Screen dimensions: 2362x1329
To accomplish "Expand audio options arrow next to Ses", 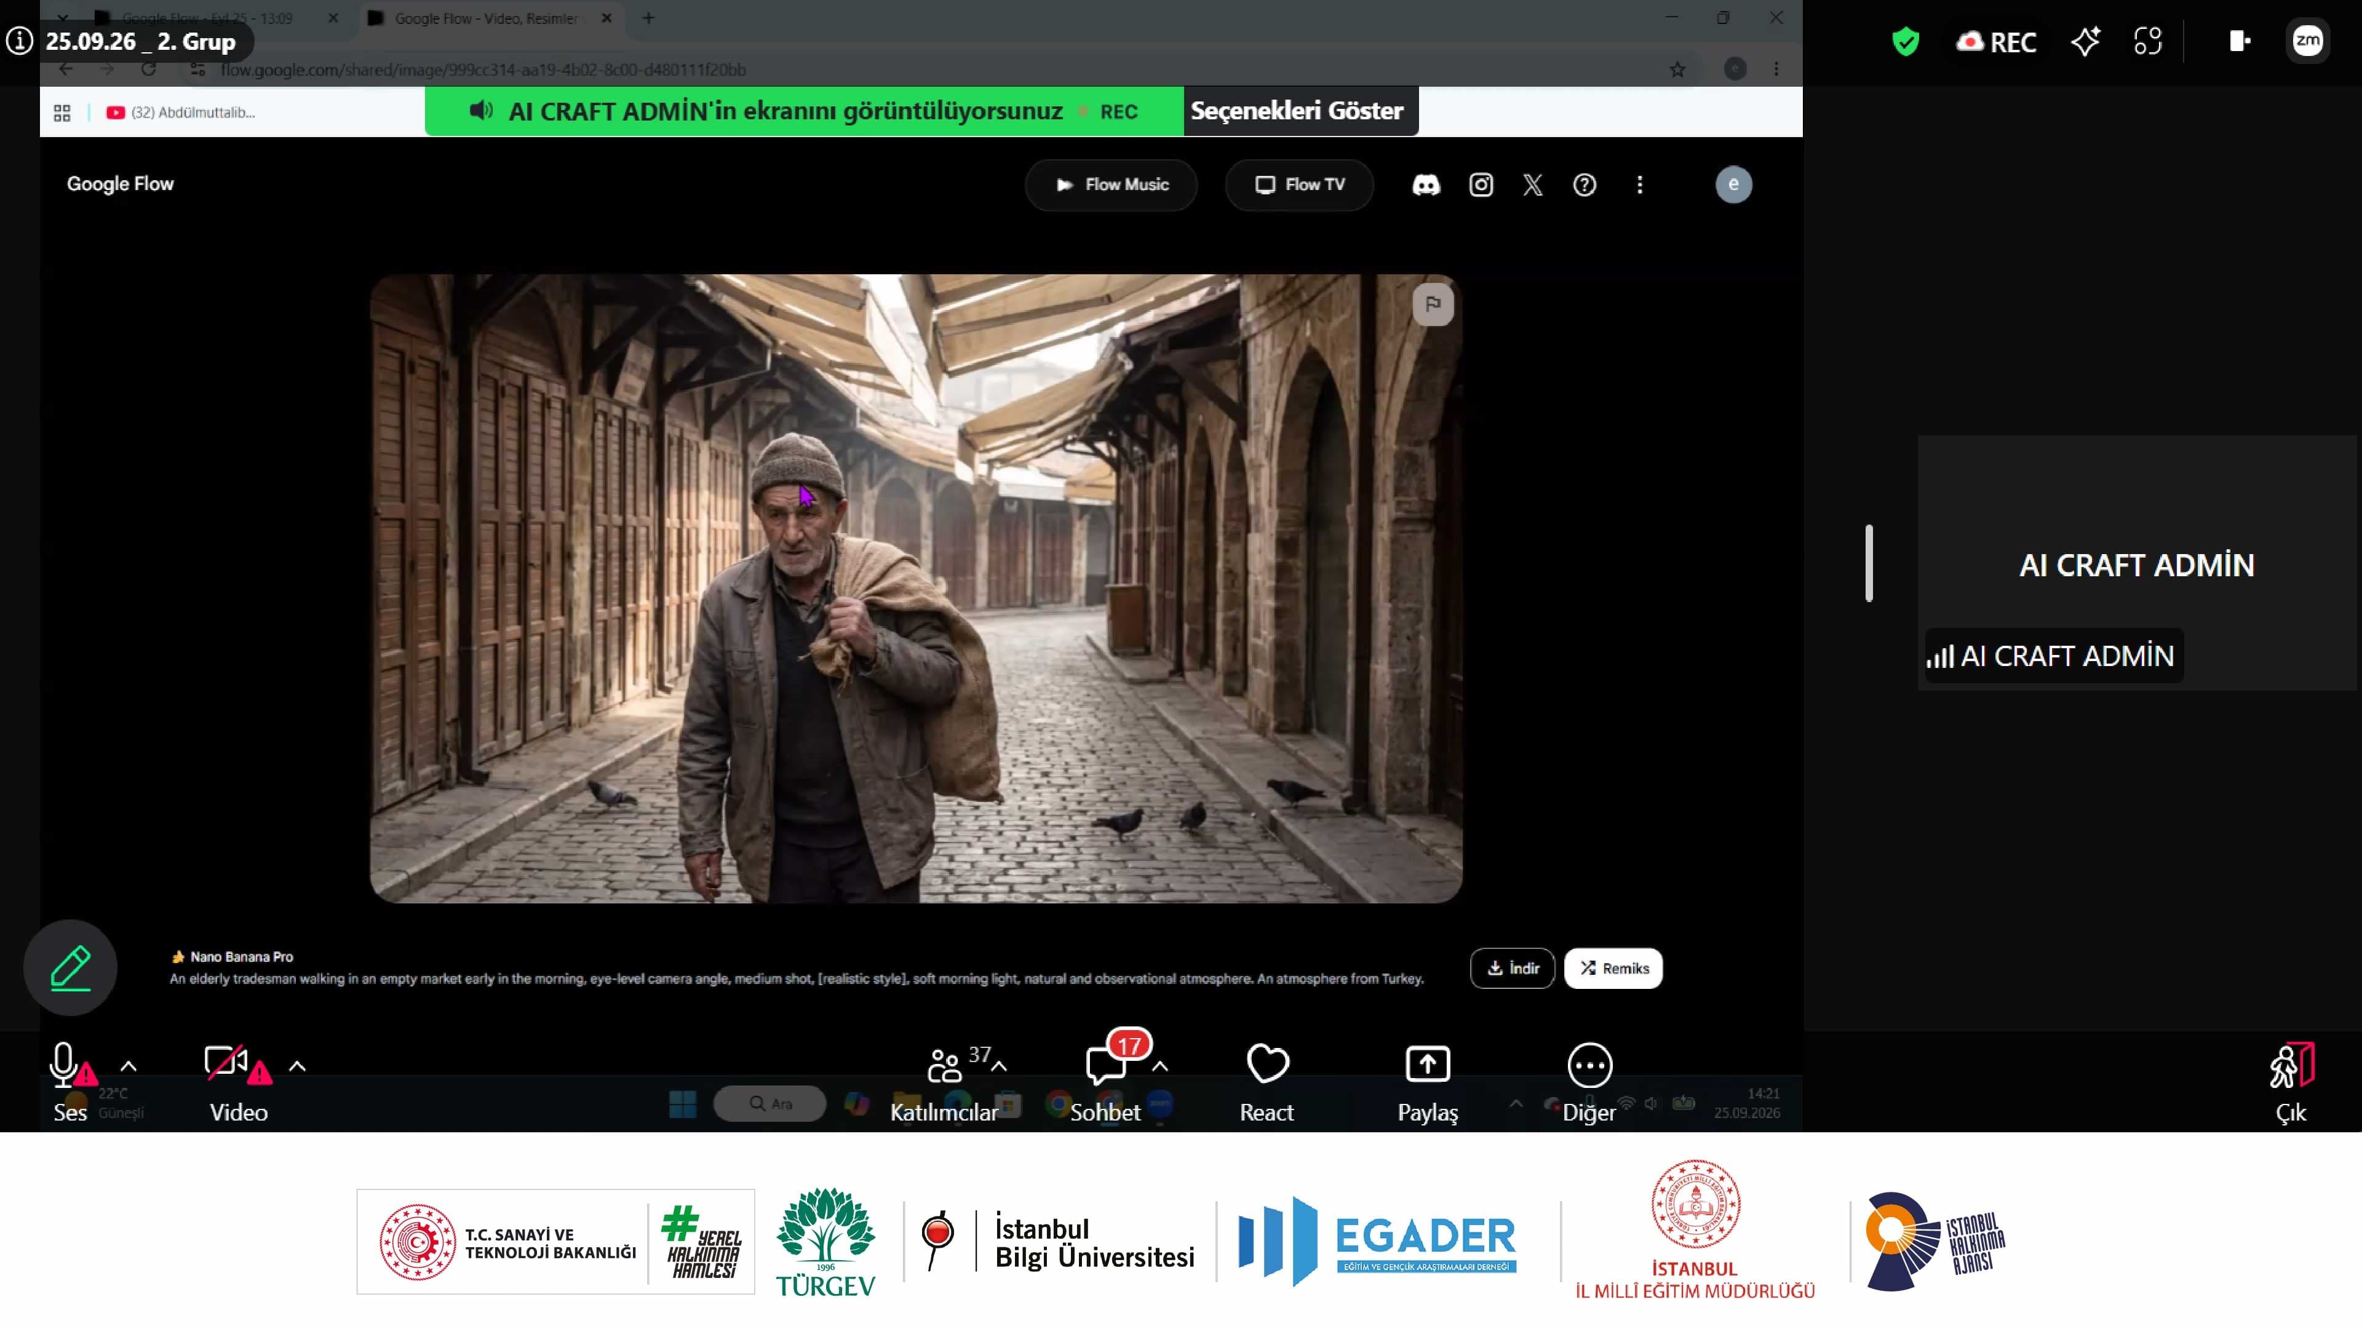I will [x=129, y=1066].
